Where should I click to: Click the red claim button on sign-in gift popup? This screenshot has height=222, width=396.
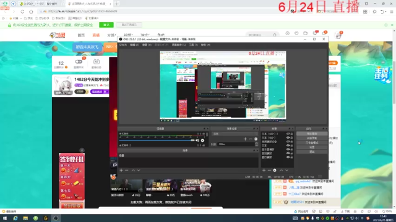tap(72, 205)
